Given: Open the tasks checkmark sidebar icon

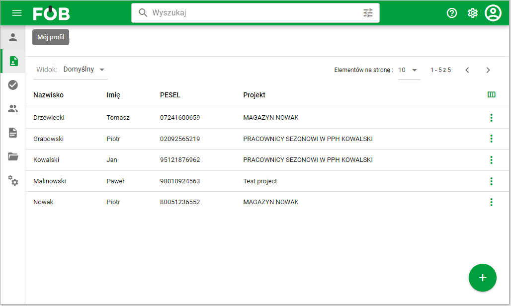Looking at the screenshot, I should coord(13,85).
